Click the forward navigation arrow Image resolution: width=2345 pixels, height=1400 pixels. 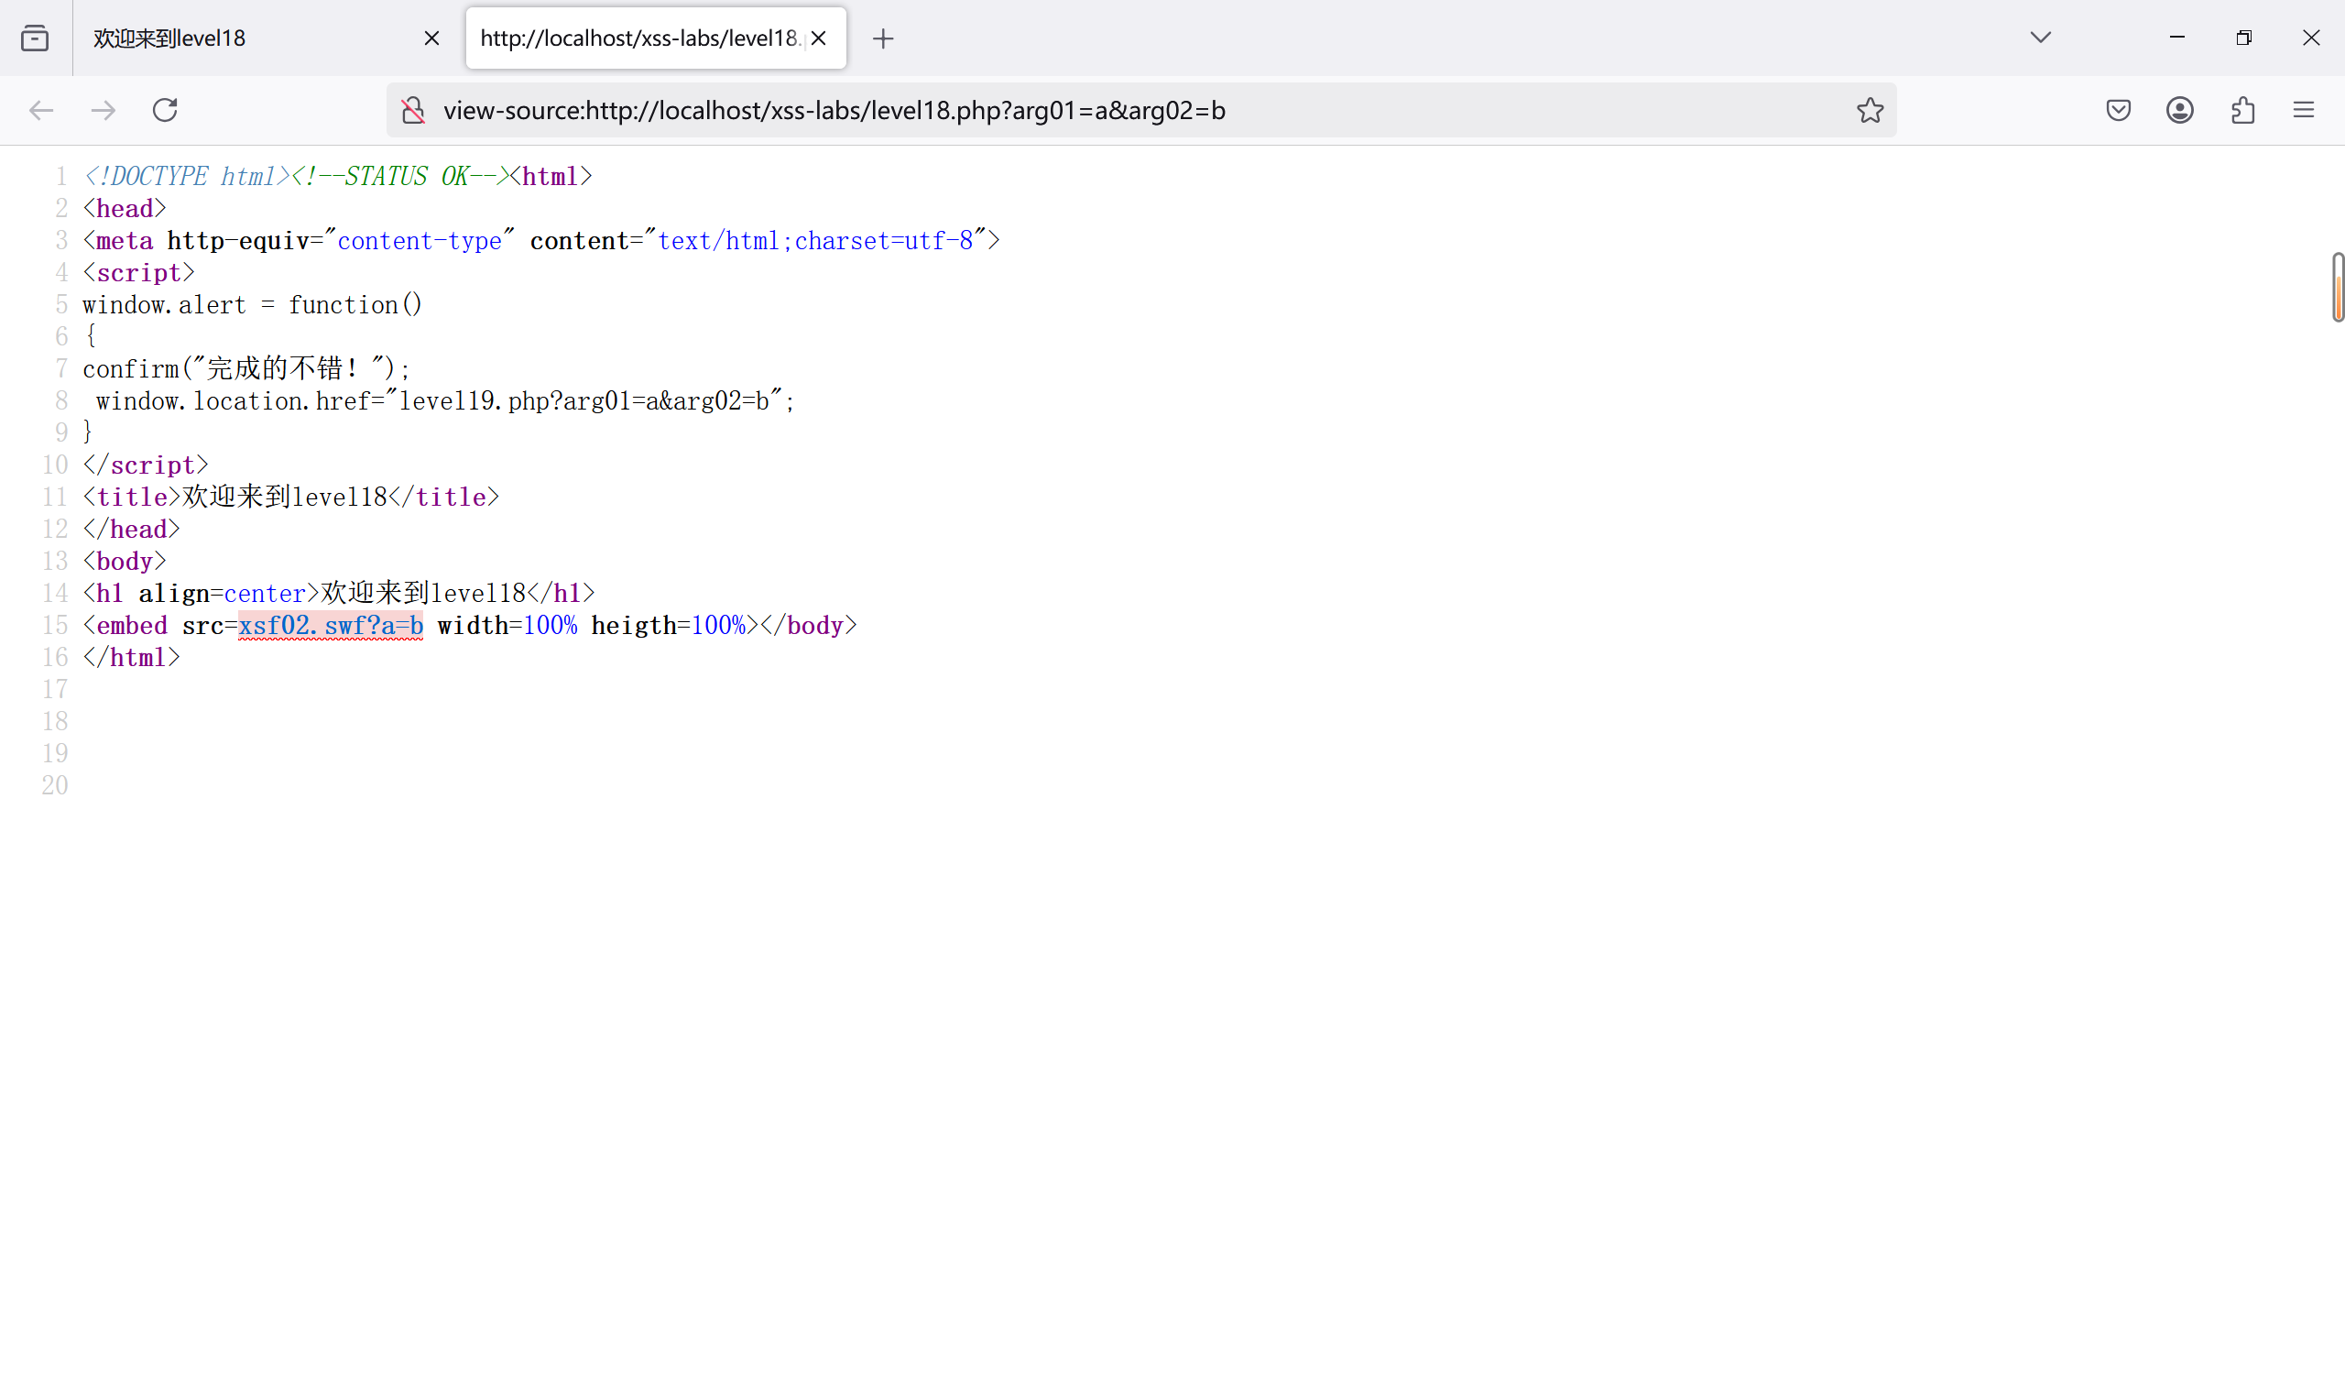pyautogui.click(x=103, y=110)
